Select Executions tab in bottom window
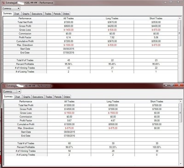 tap(38, 97)
